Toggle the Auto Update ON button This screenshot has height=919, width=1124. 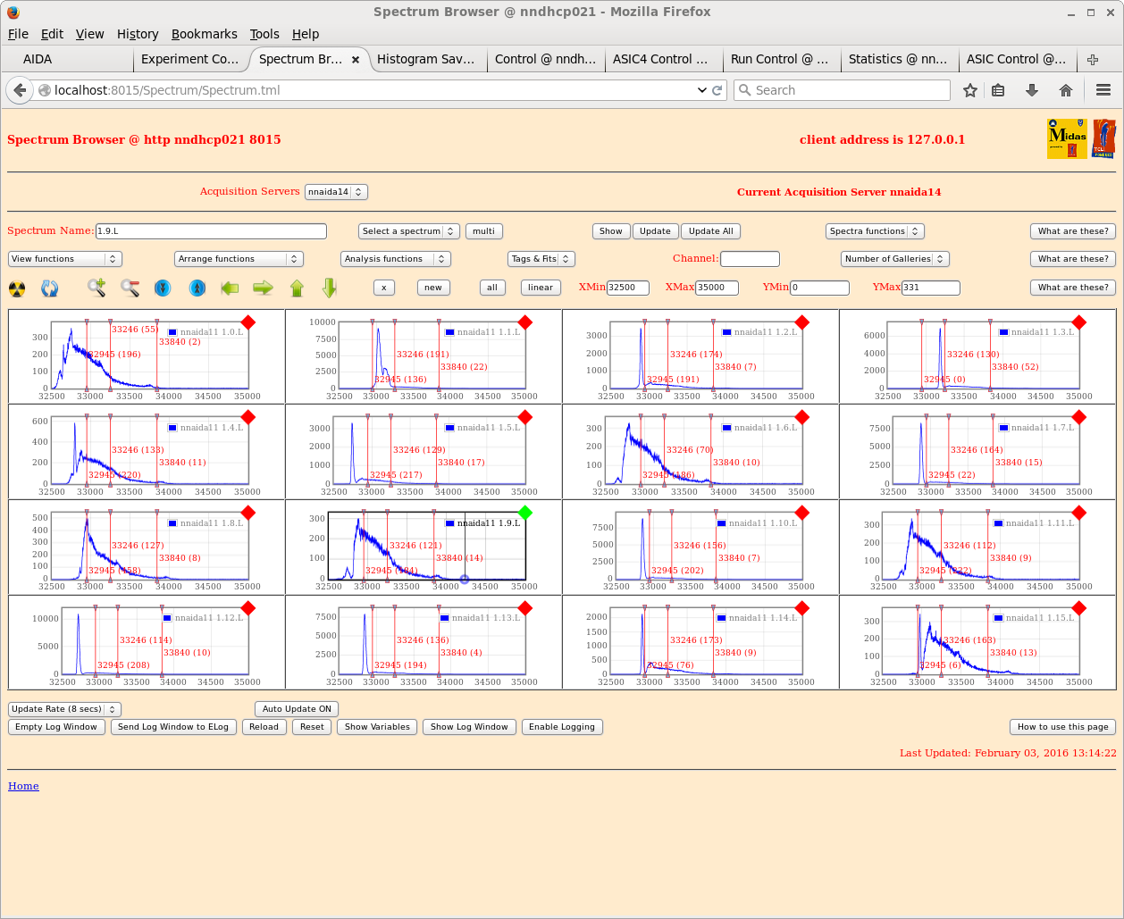click(297, 709)
